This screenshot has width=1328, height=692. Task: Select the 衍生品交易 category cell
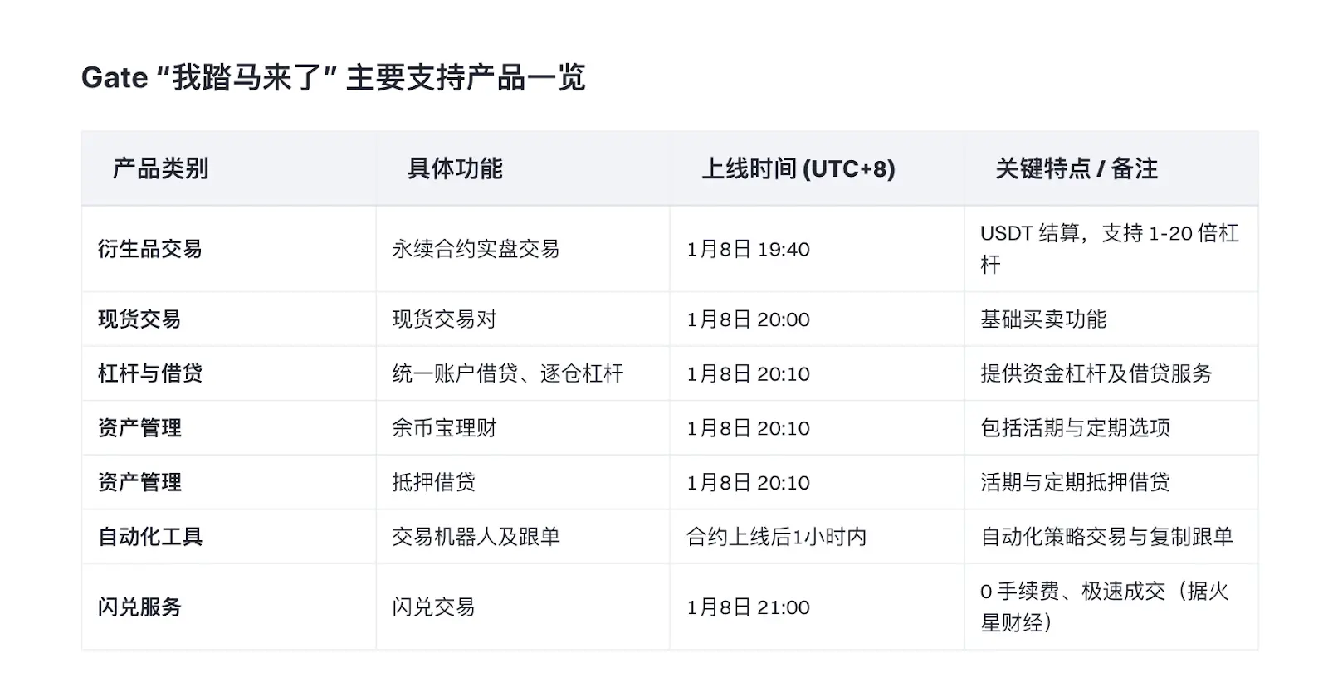(x=150, y=249)
